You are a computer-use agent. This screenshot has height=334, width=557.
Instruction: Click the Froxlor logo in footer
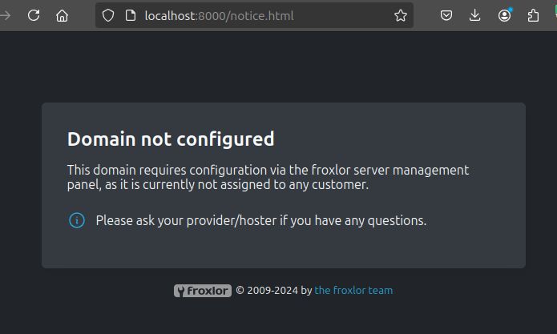203,291
